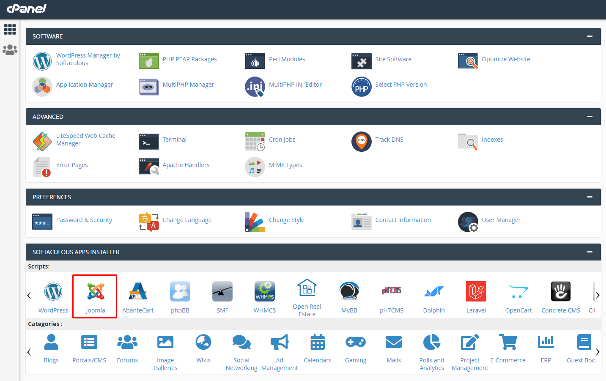The image size is (606, 381).
Task: Show more categories with right arrow
Action: [598, 352]
